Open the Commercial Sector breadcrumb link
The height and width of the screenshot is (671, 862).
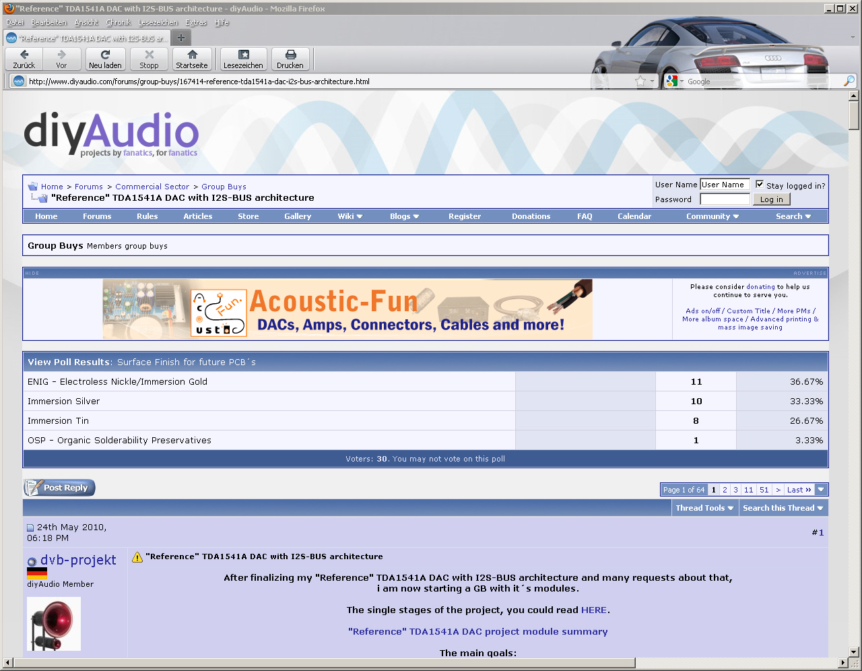(152, 187)
